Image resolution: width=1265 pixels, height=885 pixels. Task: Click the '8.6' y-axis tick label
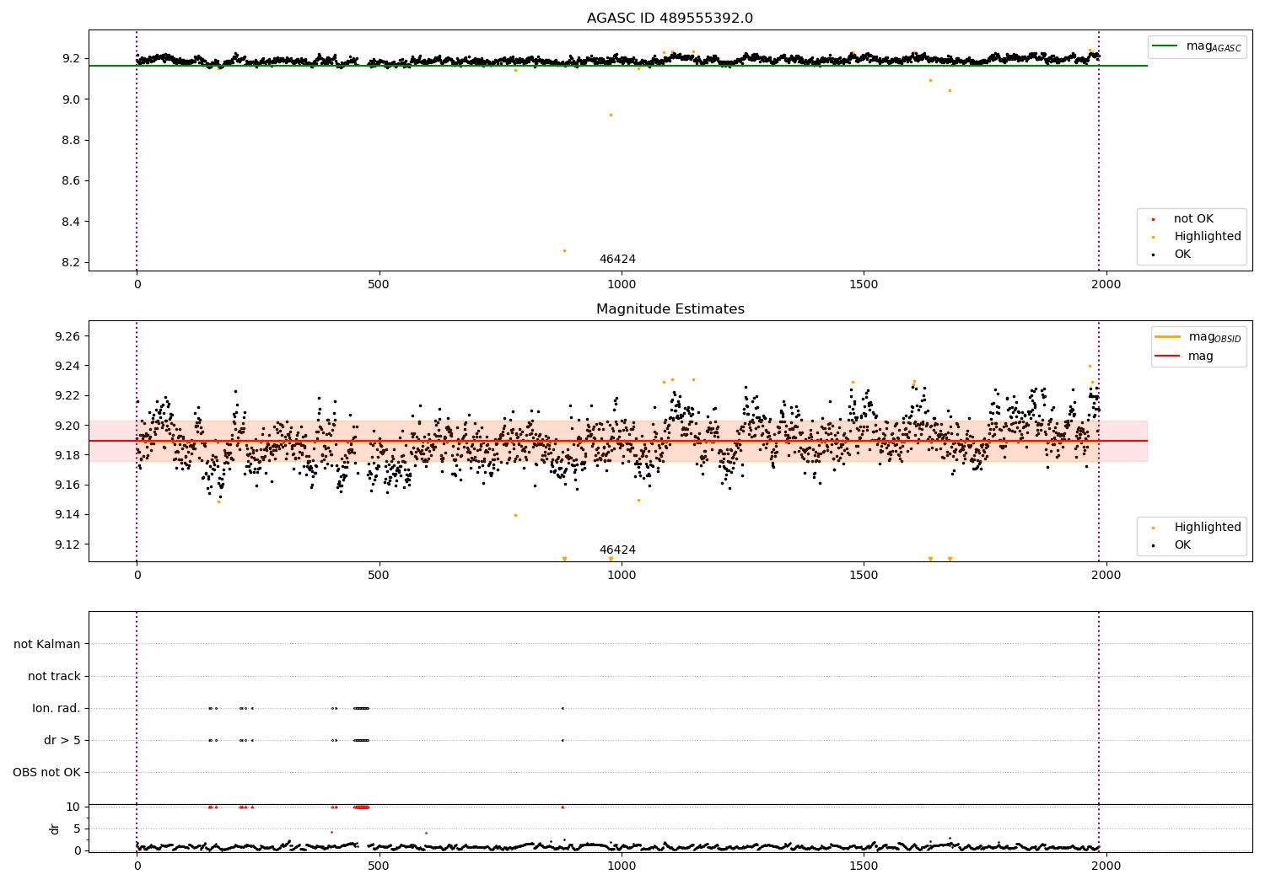coord(71,181)
